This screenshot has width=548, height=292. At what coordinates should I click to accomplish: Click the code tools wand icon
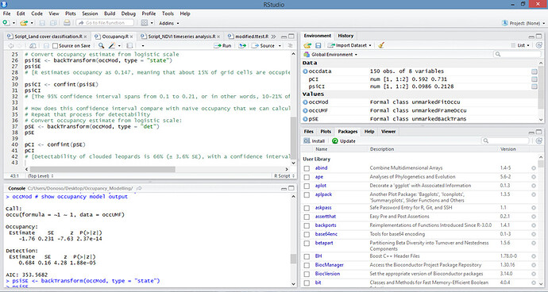coord(112,45)
